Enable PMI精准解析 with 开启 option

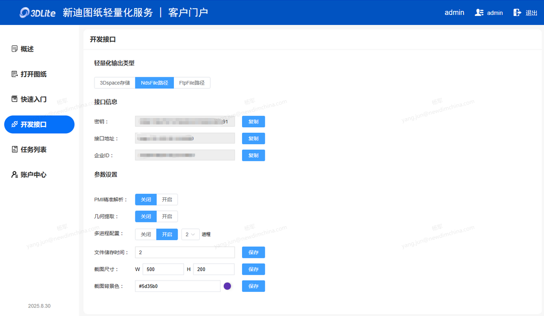click(167, 200)
